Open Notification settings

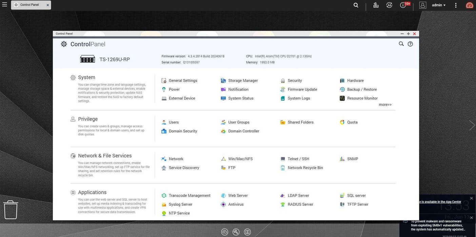point(235,89)
